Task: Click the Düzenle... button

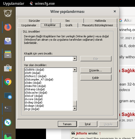Action: pyautogui.click(x=96, y=70)
